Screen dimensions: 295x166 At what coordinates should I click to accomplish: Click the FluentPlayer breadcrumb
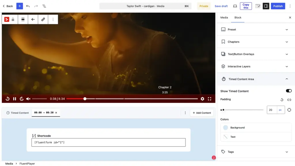coord(27,164)
